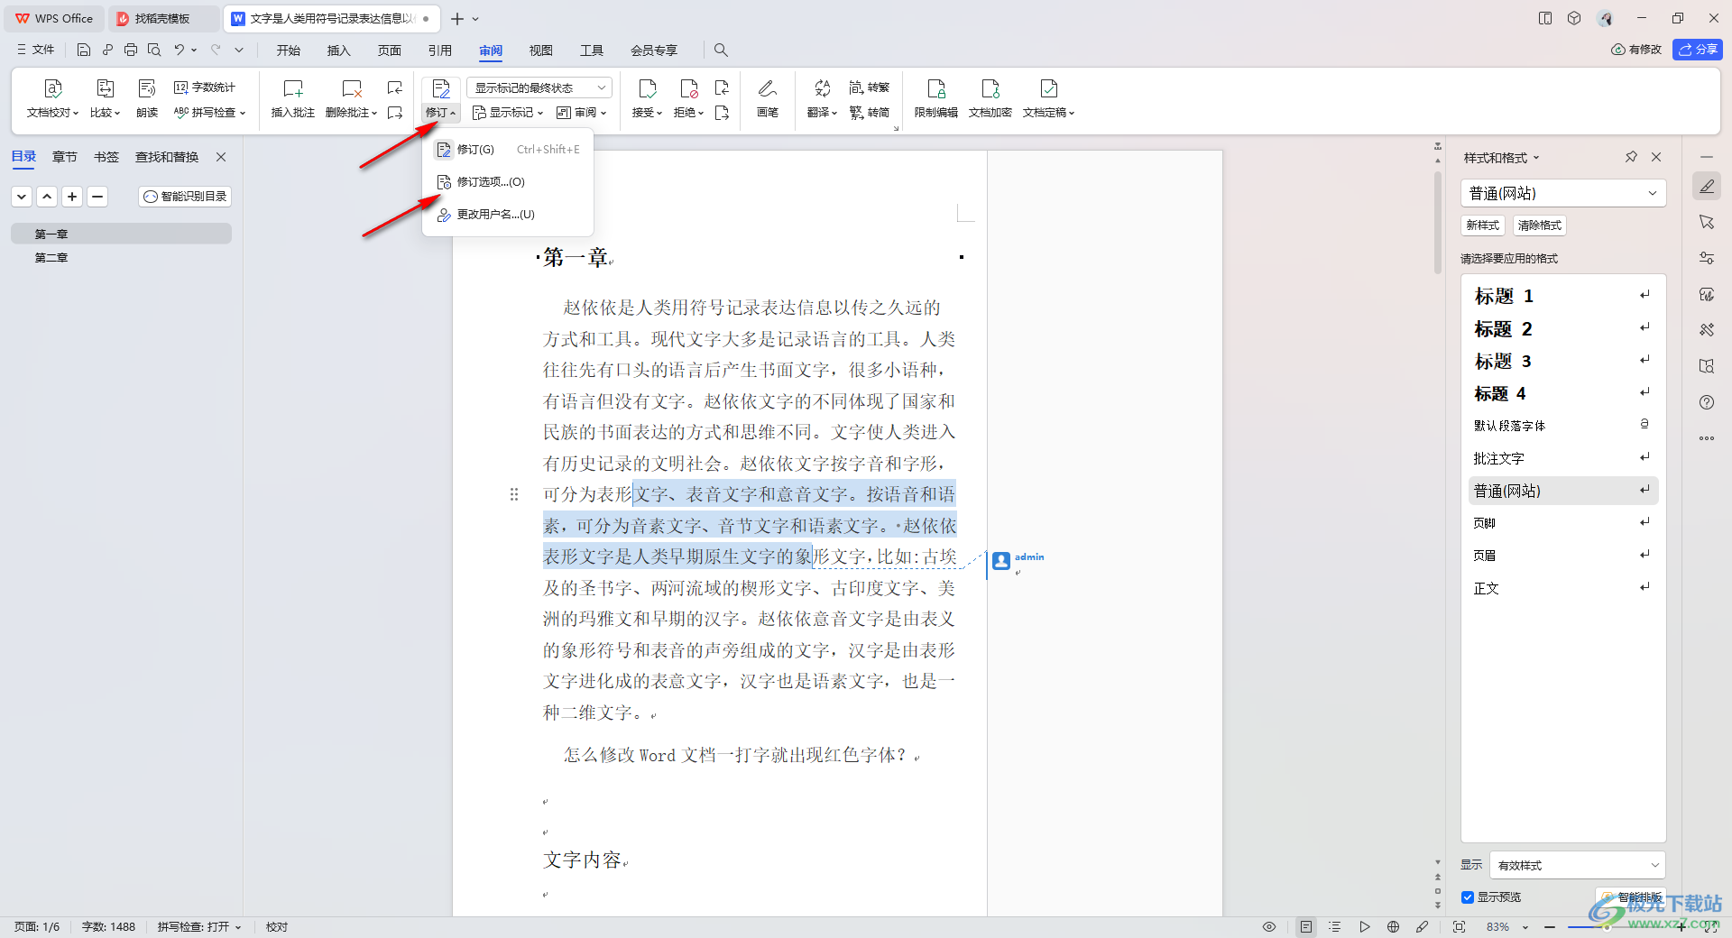Toggle eye protection mode in status bar
The width and height of the screenshot is (1732, 938).
tap(1269, 927)
